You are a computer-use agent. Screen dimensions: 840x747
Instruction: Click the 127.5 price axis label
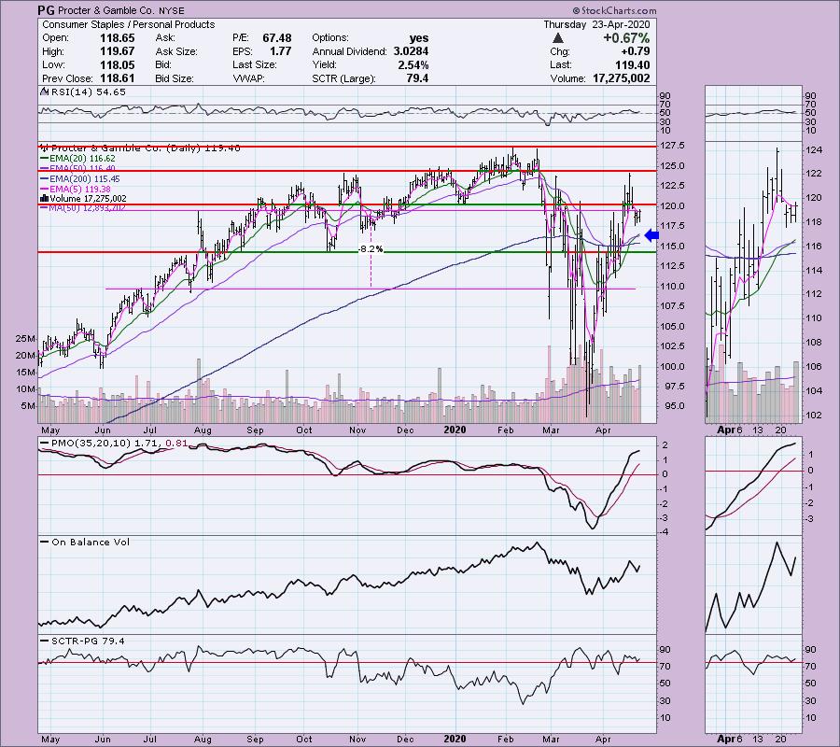672,146
